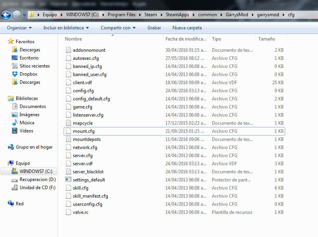This screenshot has width=318, height=237.
Task: Sort files by Tipo column
Action: [217, 39]
